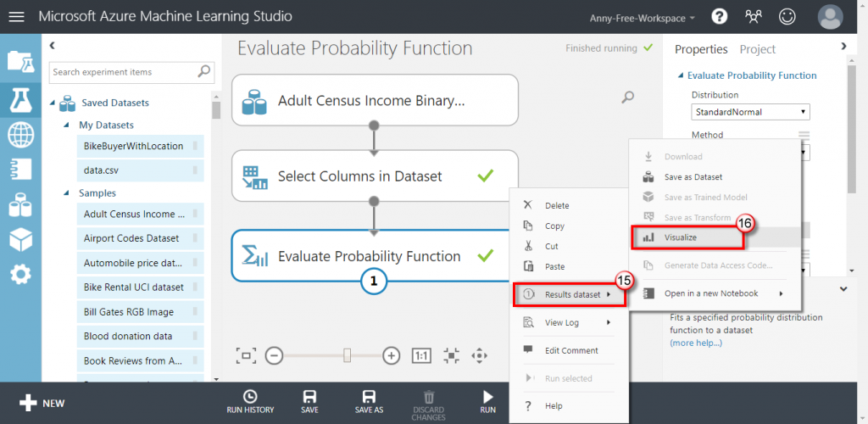This screenshot has width=868, height=424.
Task: Collapse the Samples tree node
Action: click(x=66, y=193)
